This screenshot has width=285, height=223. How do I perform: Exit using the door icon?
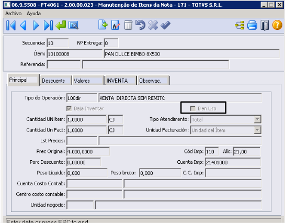point(265,25)
